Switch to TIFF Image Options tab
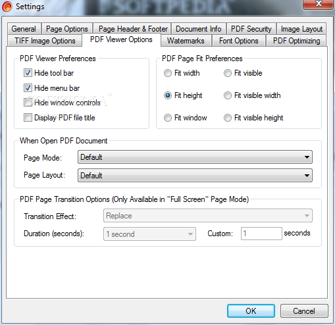The image size is (335, 325). click(x=45, y=41)
